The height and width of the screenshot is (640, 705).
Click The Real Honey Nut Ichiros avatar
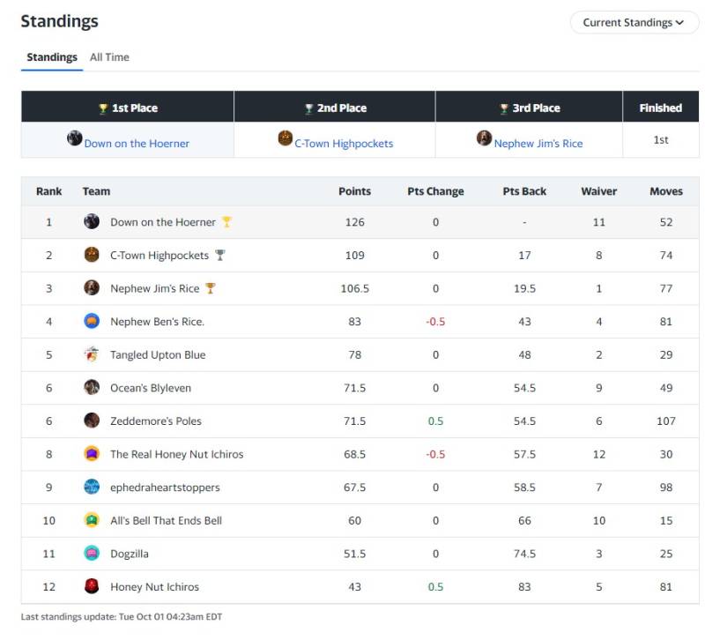click(92, 453)
